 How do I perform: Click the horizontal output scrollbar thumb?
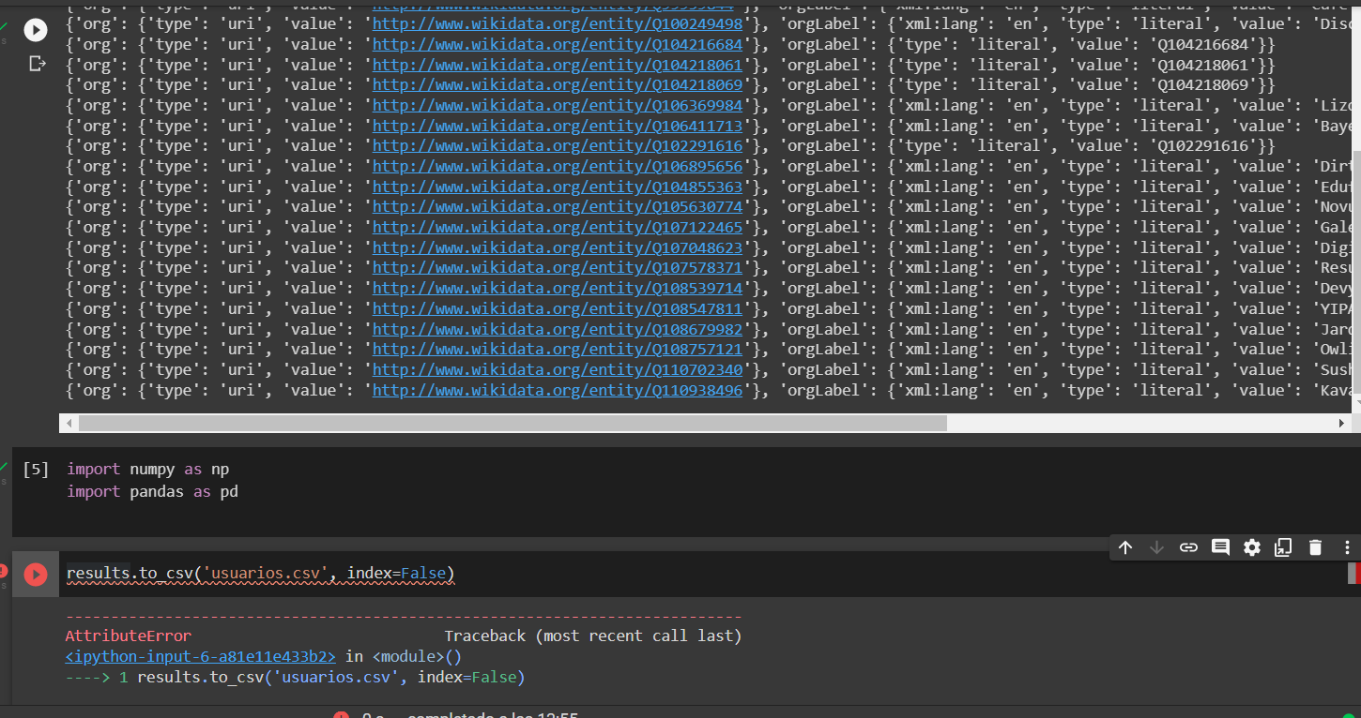tap(512, 424)
